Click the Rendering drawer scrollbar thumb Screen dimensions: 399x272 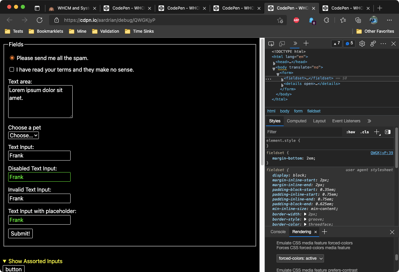point(396,257)
